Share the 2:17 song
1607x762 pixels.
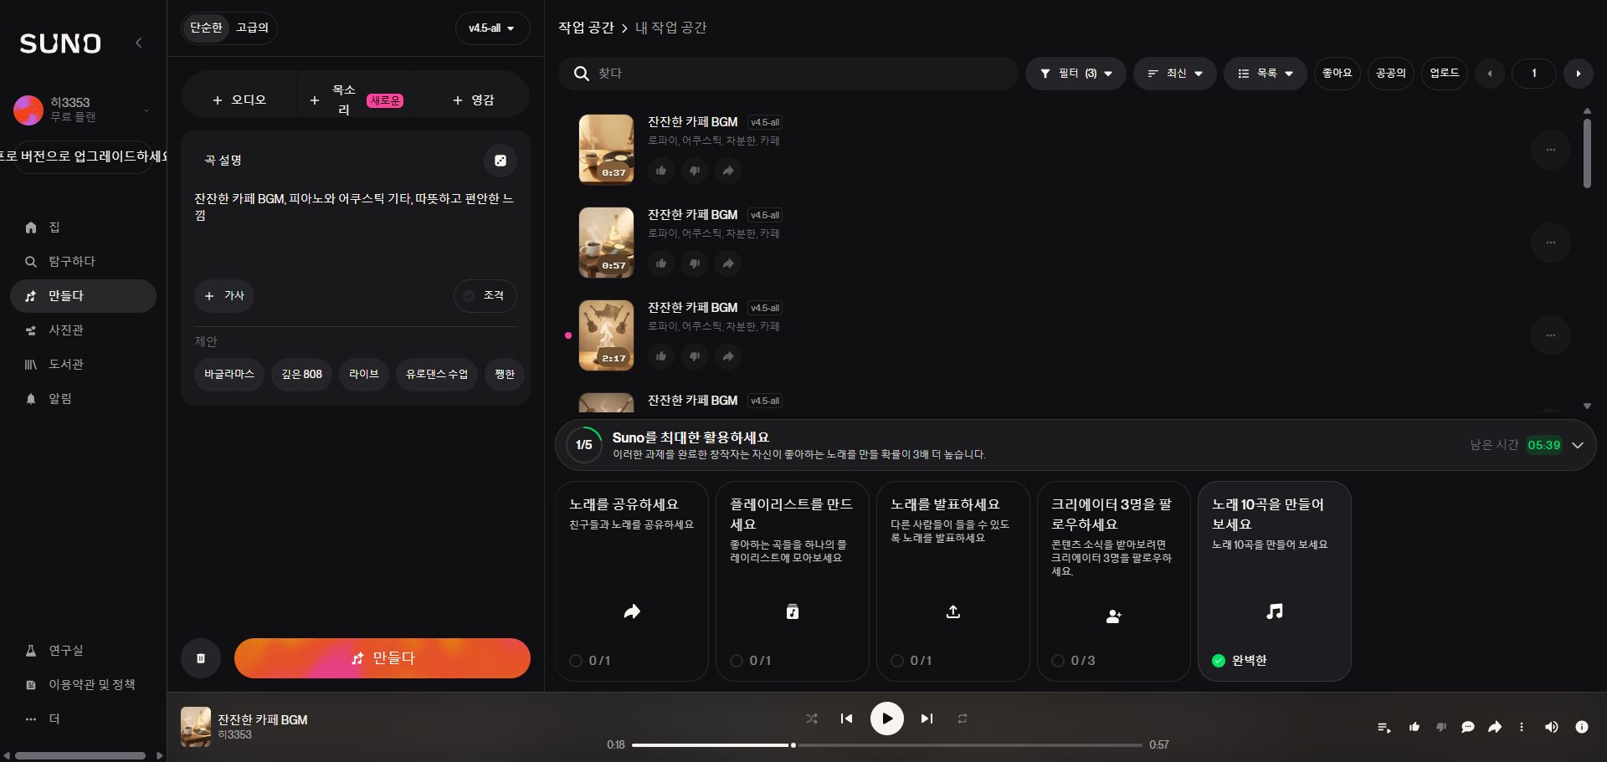click(x=728, y=356)
